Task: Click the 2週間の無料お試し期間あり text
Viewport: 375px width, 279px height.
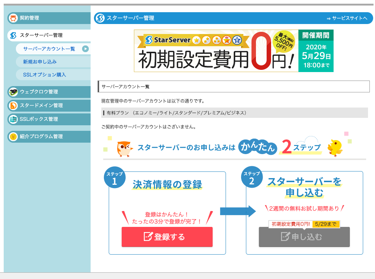Action: 304,208
